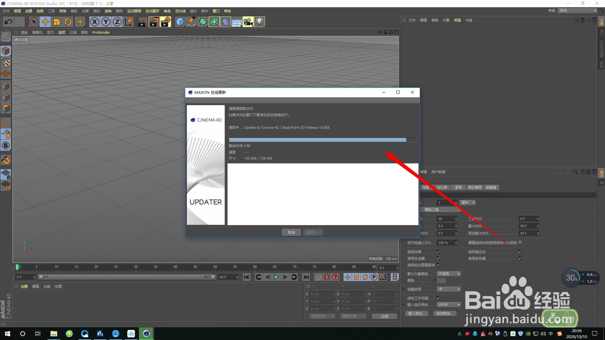Click the Enable Snap magnet icon

click(6, 160)
